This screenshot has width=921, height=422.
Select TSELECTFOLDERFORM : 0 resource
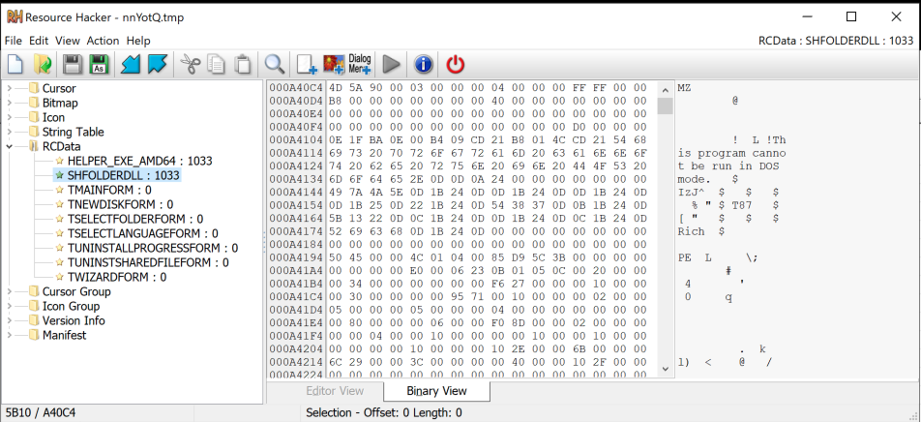click(x=135, y=220)
